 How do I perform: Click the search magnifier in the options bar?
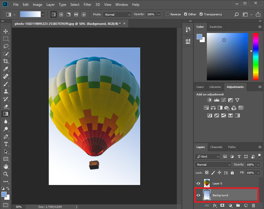tap(236, 14)
